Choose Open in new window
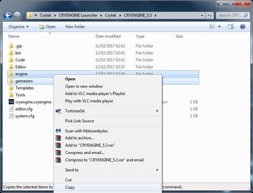The width and height of the screenshot is (253, 193). click(108, 86)
